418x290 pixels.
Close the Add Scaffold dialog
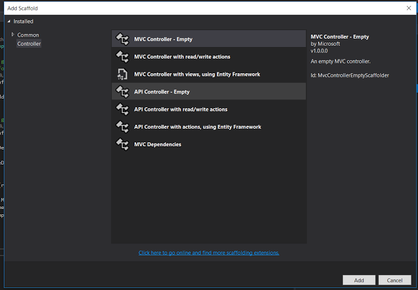pyautogui.click(x=409, y=8)
